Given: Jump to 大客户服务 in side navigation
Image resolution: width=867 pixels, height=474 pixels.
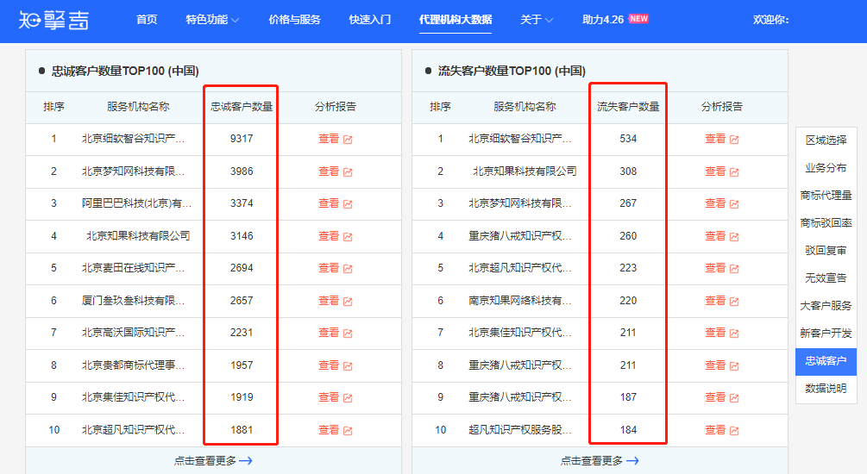Looking at the screenshot, I should pos(826,306).
